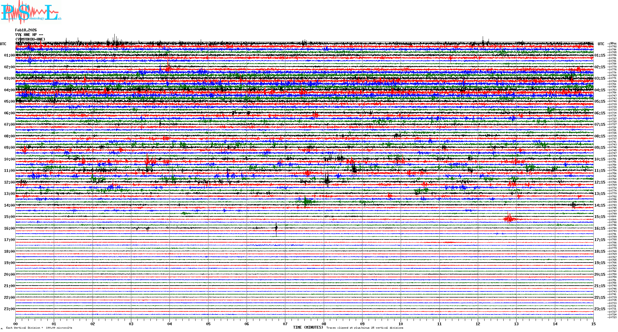
Task: Select the 10:00 hour label on left
Action: point(9,159)
